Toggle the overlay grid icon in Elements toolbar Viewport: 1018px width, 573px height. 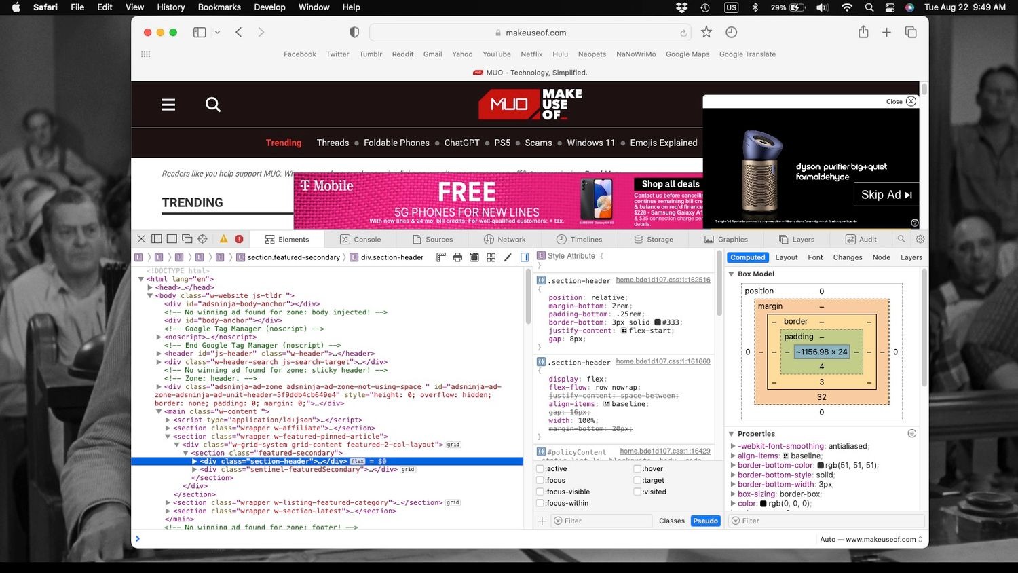[491, 257]
